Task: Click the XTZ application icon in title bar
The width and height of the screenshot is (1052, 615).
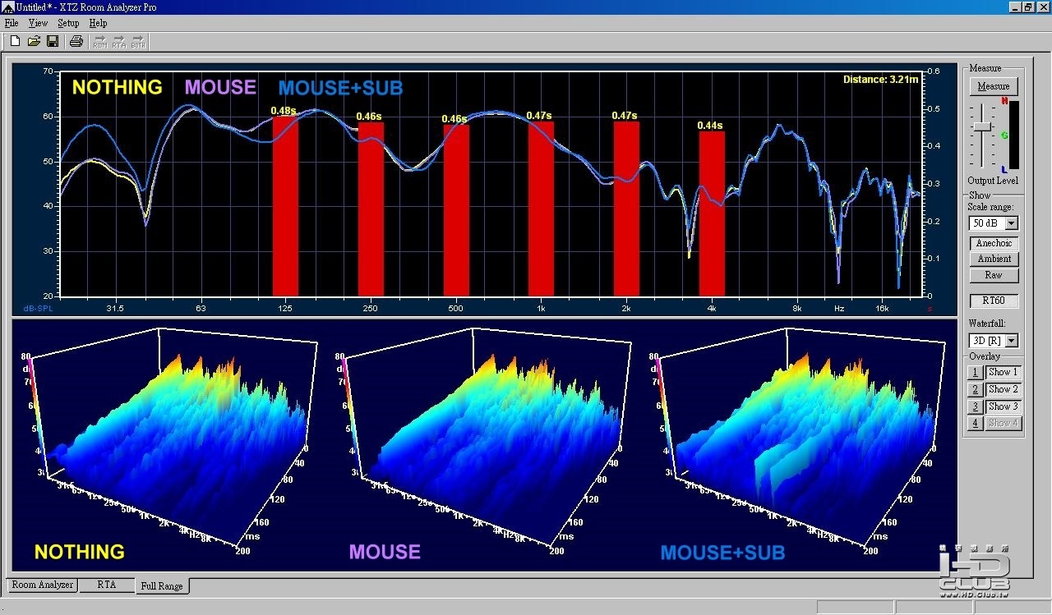Action: pos(8,7)
